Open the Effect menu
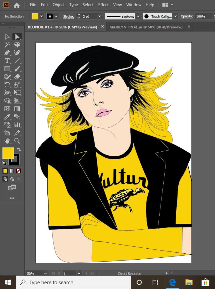The image size is (215, 289). [103, 5]
